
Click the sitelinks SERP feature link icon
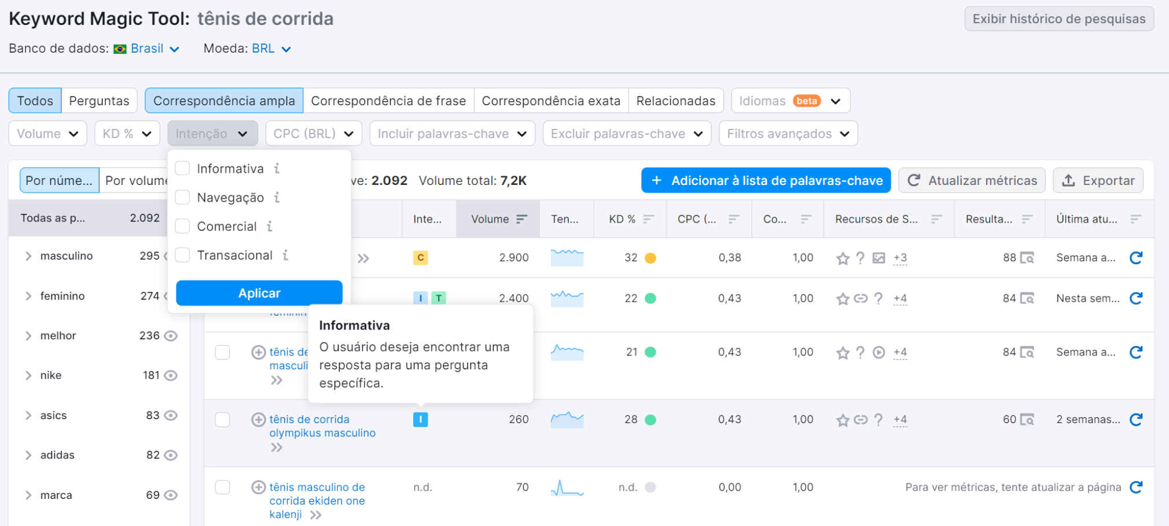pyautogui.click(x=861, y=298)
